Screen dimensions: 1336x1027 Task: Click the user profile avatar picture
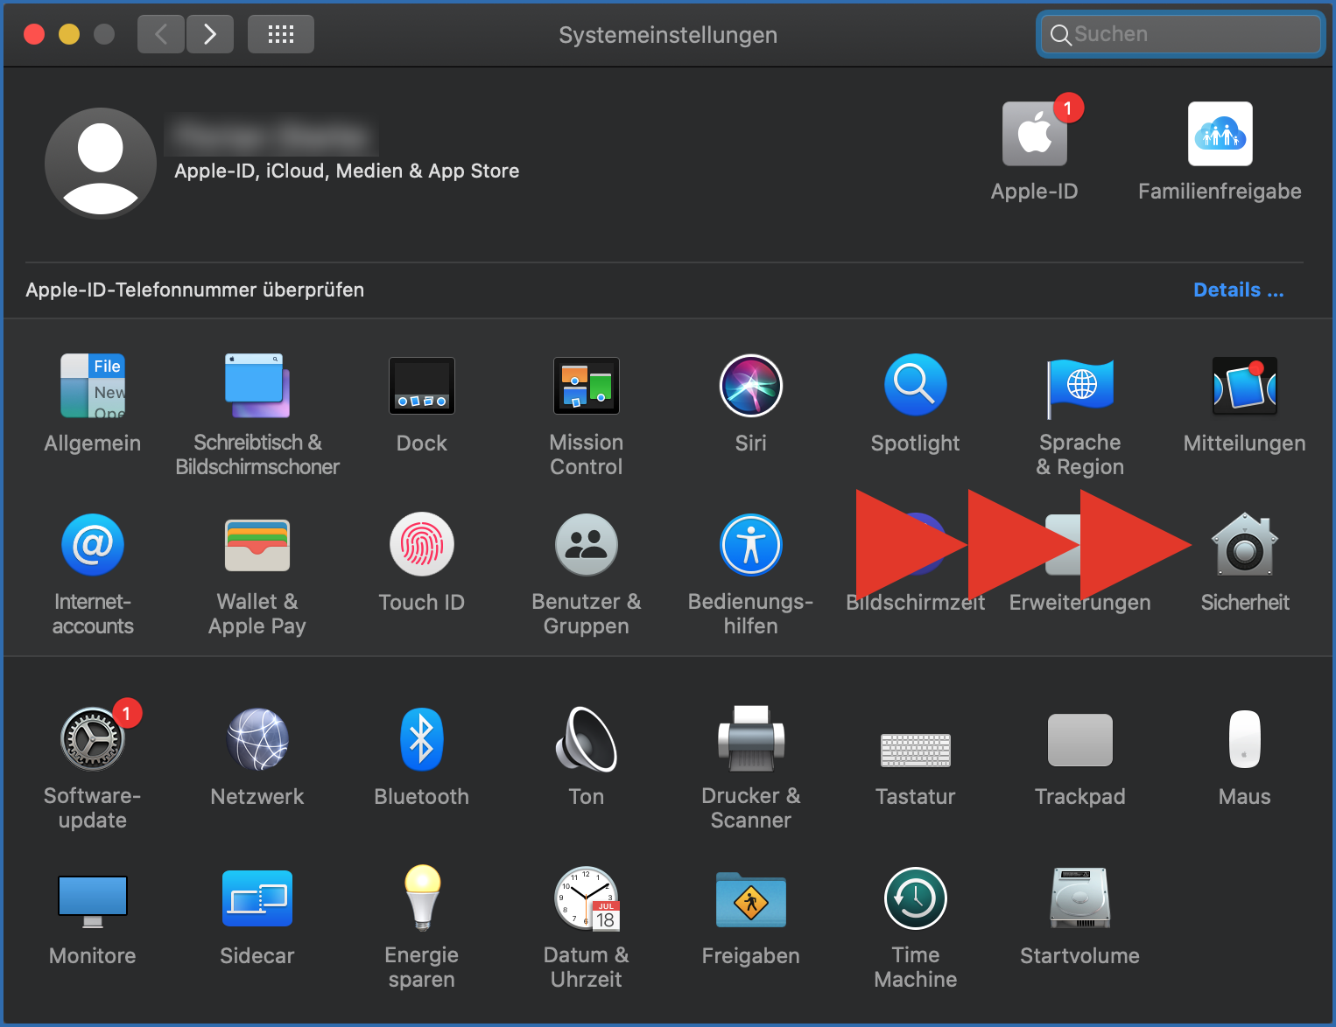101,163
